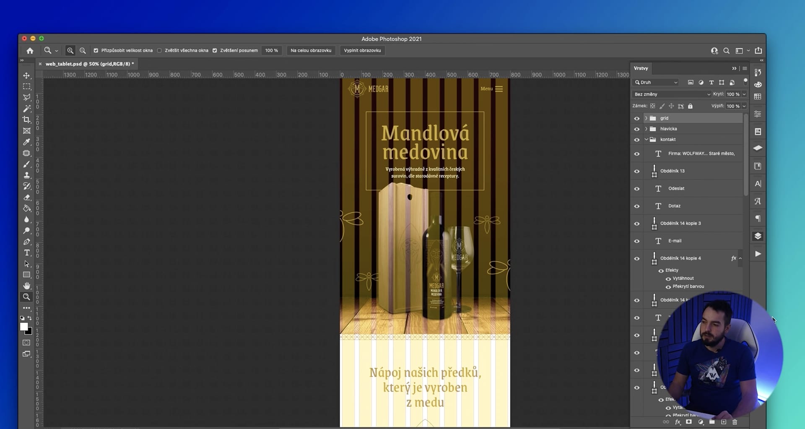This screenshot has width=805, height=429.
Task: Collapse the kontakt layer group
Action: coord(646,139)
